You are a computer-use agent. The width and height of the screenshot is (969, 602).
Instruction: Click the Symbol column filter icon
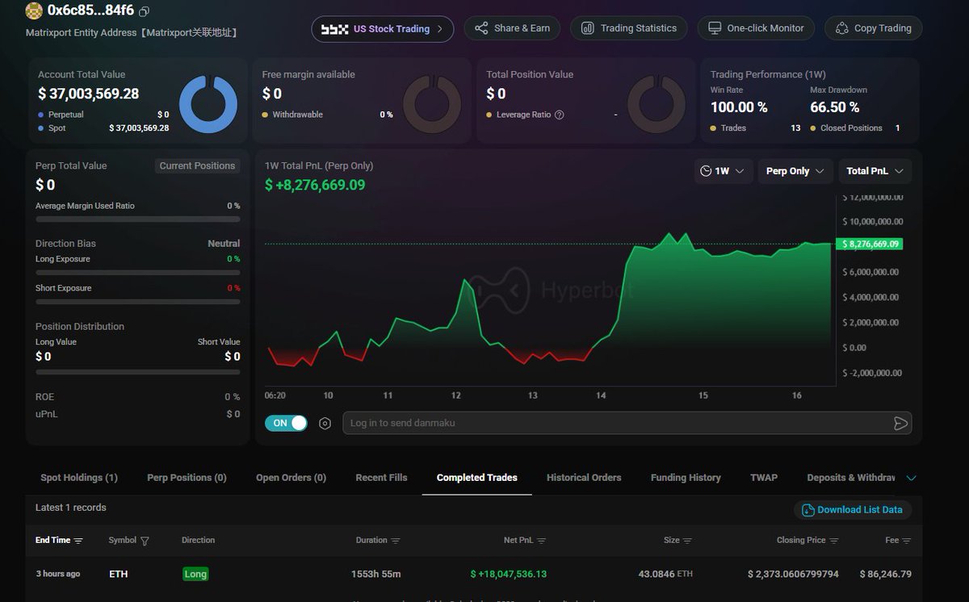tap(145, 541)
